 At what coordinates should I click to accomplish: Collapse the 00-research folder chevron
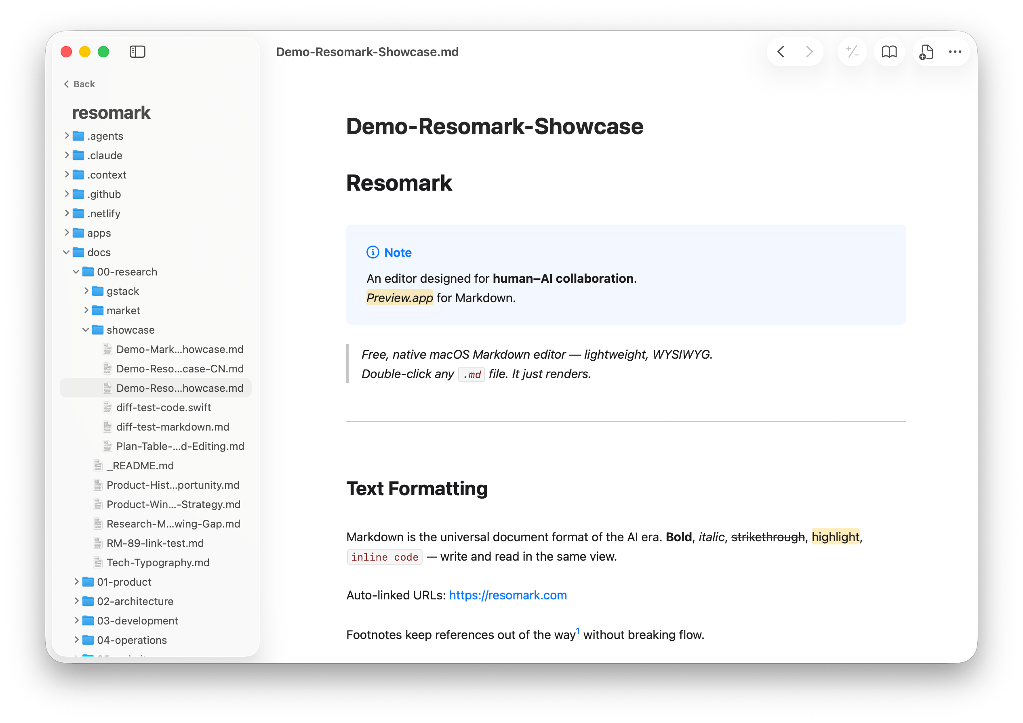tap(76, 271)
